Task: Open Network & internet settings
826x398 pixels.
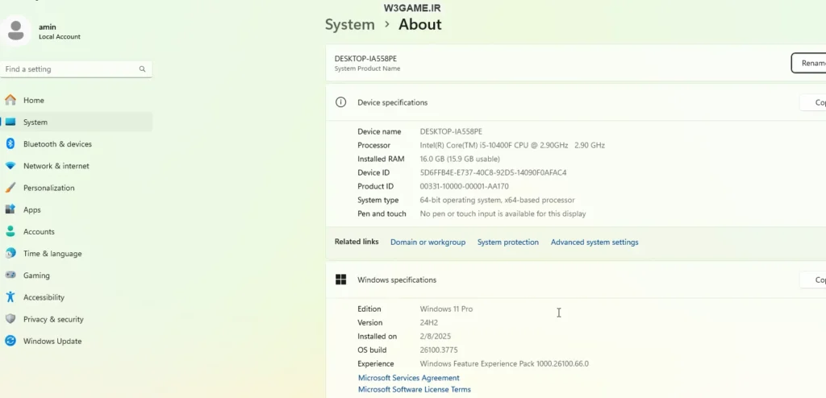Action: 77,166
